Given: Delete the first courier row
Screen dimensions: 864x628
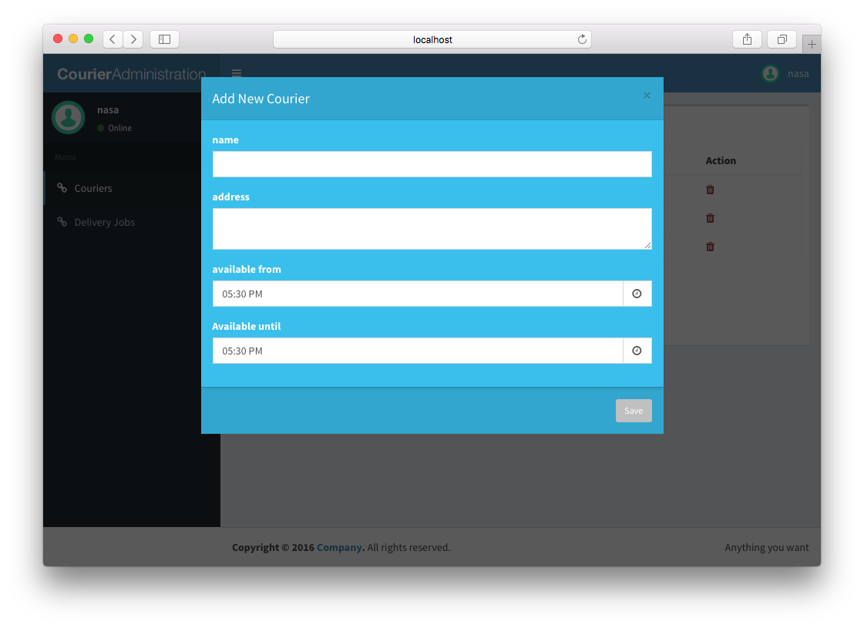Looking at the screenshot, I should point(711,190).
